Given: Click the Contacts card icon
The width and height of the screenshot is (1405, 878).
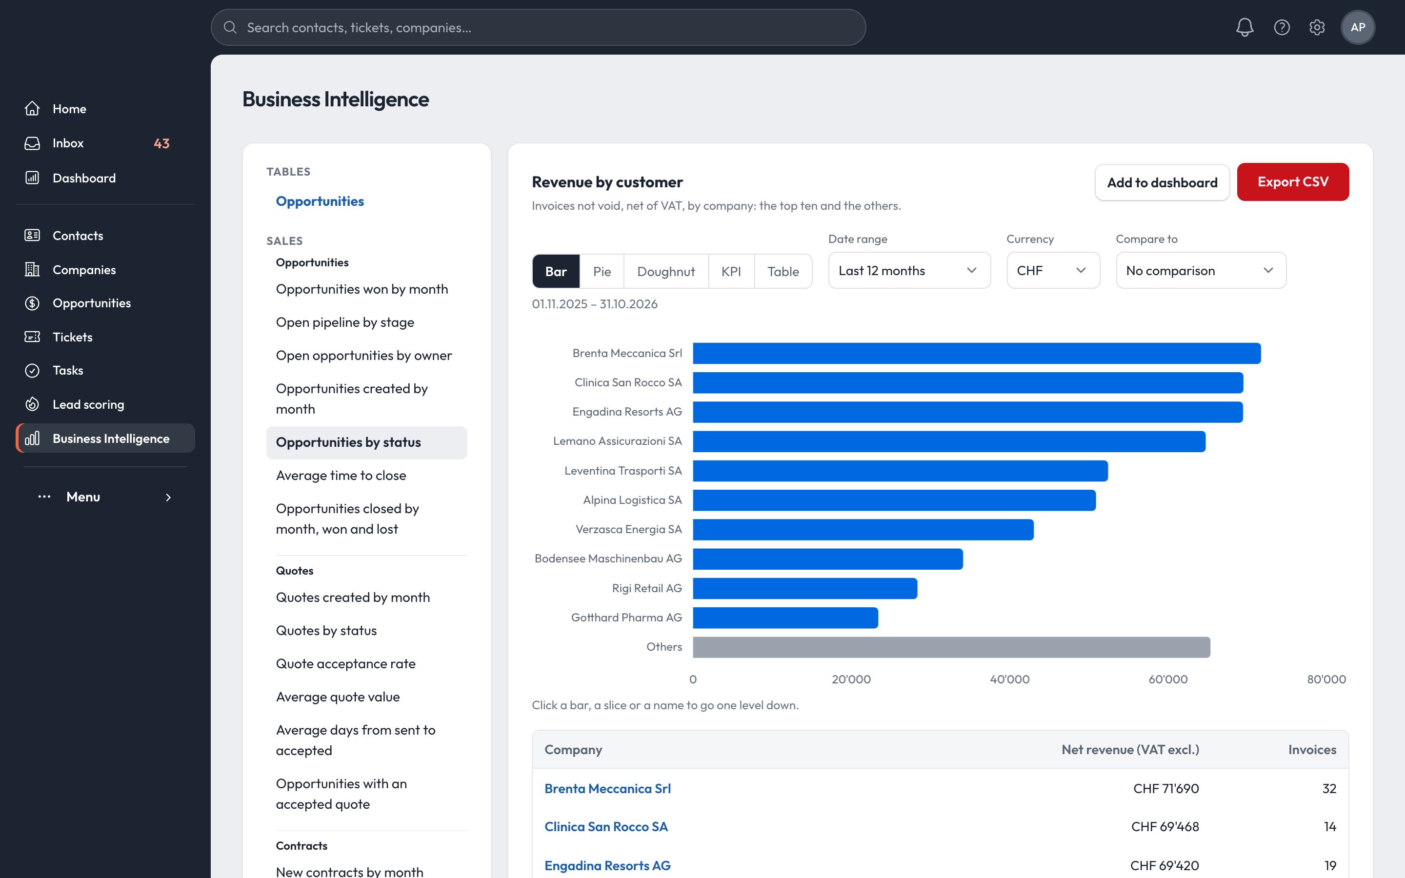Looking at the screenshot, I should coord(33,235).
